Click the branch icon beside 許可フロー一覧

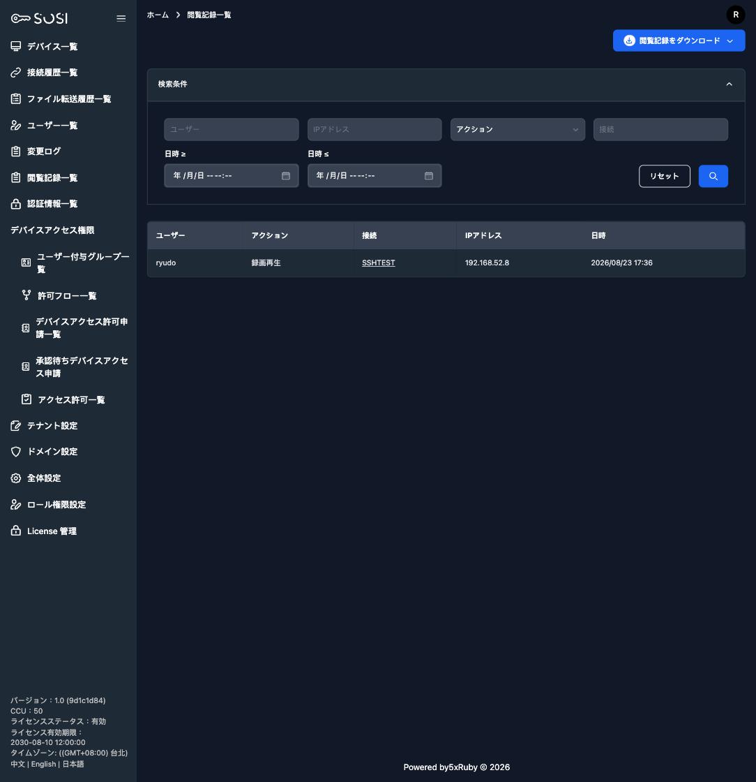[x=27, y=295]
